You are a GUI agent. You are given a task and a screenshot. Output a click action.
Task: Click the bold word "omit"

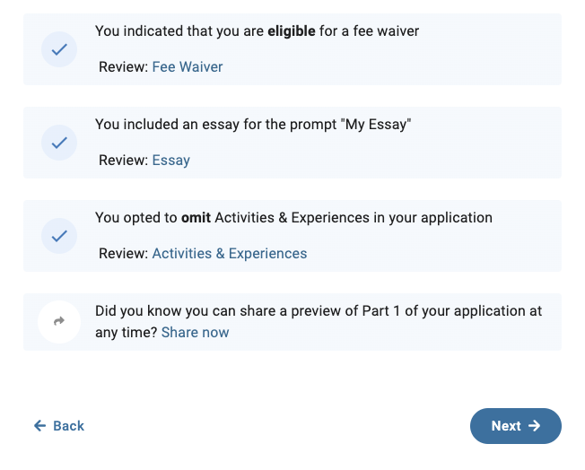[196, 218]
